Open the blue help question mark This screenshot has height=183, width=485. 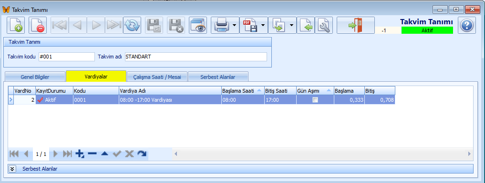(467, 25)
